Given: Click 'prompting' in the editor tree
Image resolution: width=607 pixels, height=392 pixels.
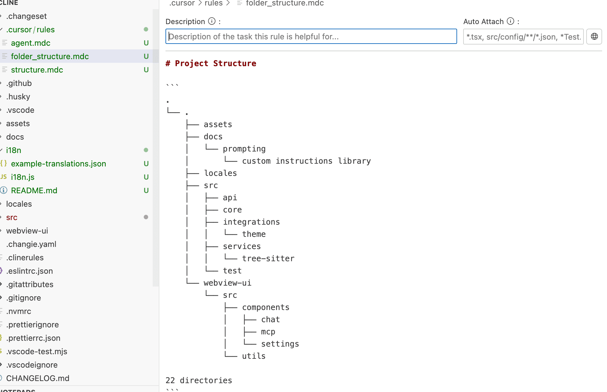Looking at the screenshot, I should [244, 149].
